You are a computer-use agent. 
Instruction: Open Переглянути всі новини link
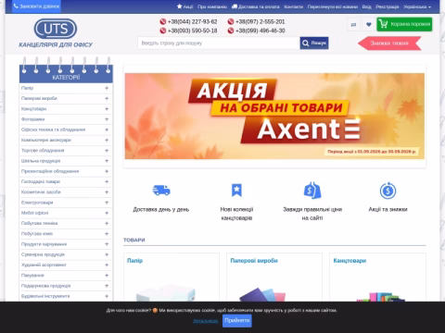333,6
